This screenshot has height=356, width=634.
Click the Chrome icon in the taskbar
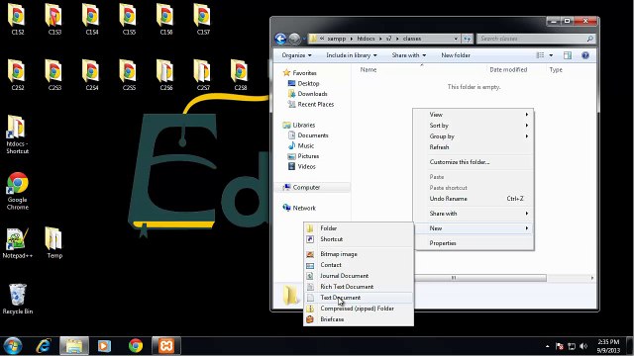[136, 346]
